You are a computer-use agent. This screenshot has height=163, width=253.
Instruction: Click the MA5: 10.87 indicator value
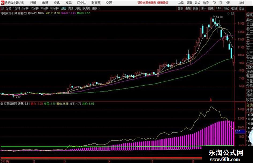point(38,13)
